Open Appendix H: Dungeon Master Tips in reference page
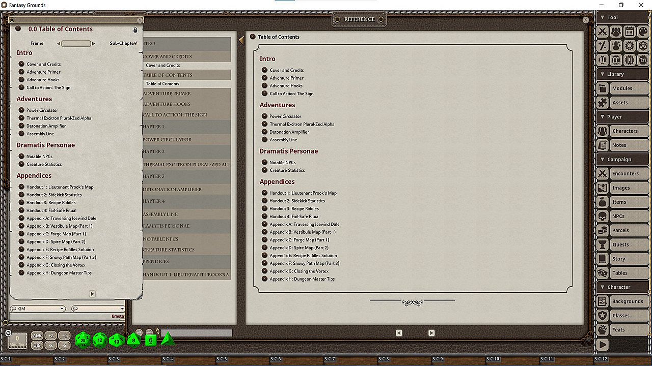 pos(302,279)
